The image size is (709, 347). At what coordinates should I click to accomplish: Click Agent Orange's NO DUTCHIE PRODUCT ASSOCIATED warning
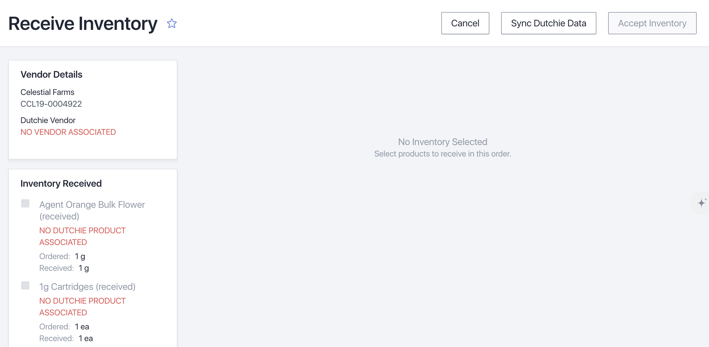82,236
